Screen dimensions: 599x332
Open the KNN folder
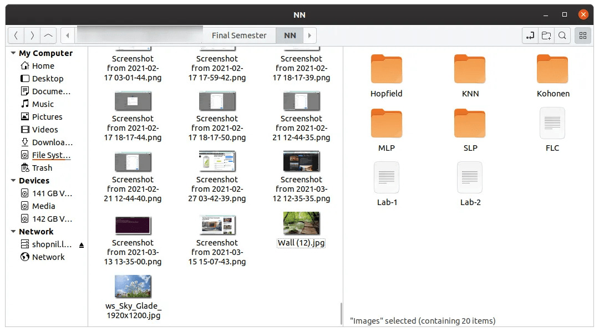(x=470, y=69)
